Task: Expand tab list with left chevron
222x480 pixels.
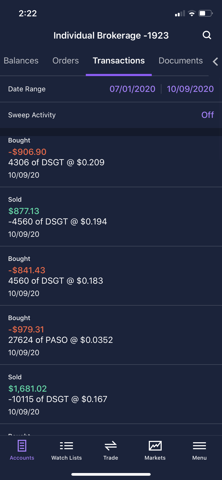Action: click(215, 62)
